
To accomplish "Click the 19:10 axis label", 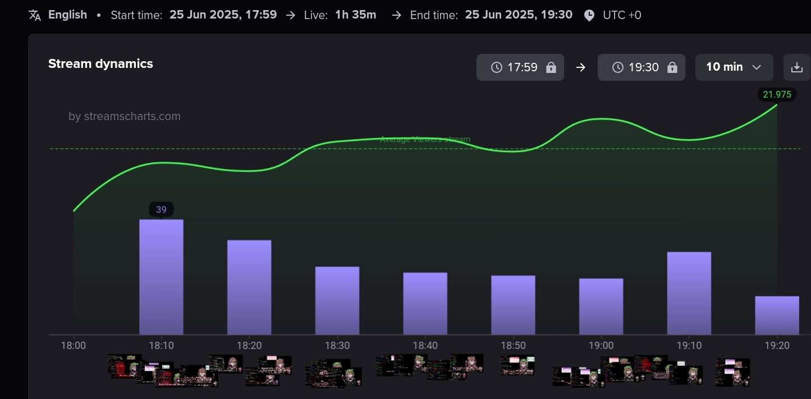I will coord(689,346).
